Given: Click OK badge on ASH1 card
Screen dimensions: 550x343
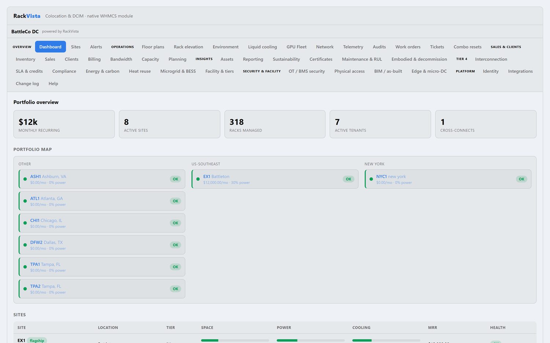Looking at the screenshot, I should tap(175, 179).
